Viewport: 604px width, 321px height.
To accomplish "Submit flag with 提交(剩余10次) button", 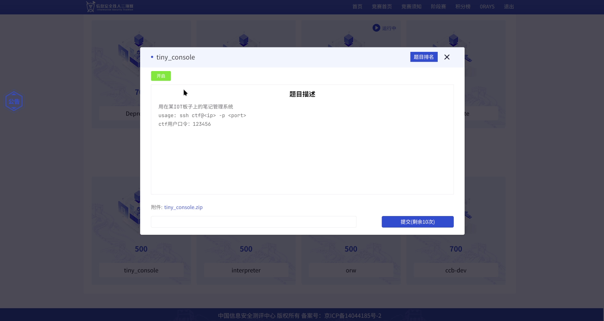I will tap(418, 222).
